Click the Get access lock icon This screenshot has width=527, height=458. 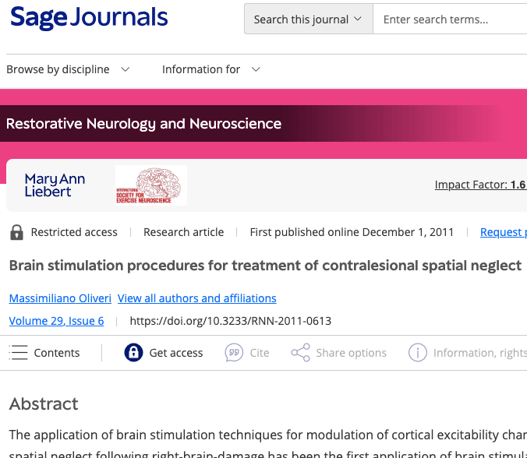point(133,353)
